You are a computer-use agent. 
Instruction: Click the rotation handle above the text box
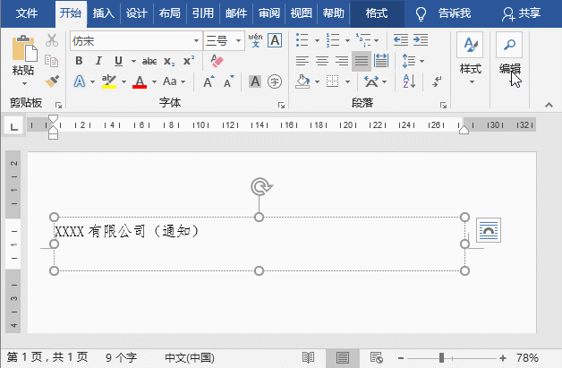pos(261,186)
